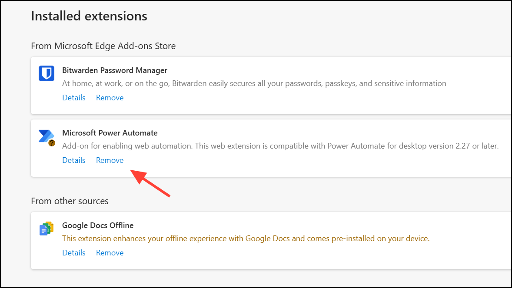This screenshot has height=288, width=512.
Task: Click the orange Google Docs Offline warning text
Action: [246, 238]
